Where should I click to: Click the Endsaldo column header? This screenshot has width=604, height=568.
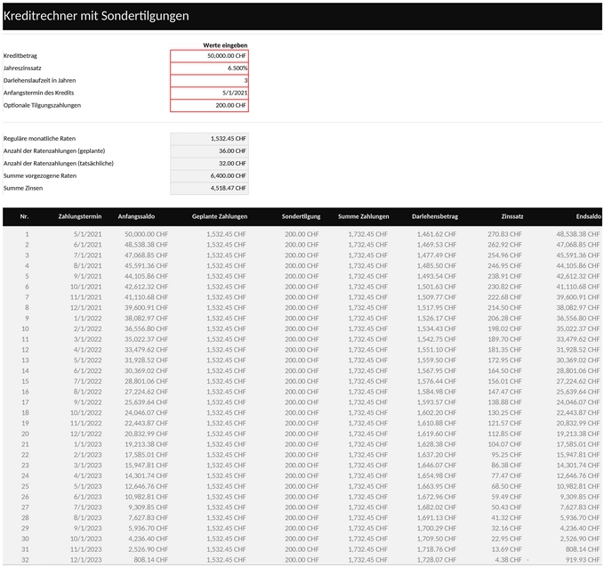point(589,216)
